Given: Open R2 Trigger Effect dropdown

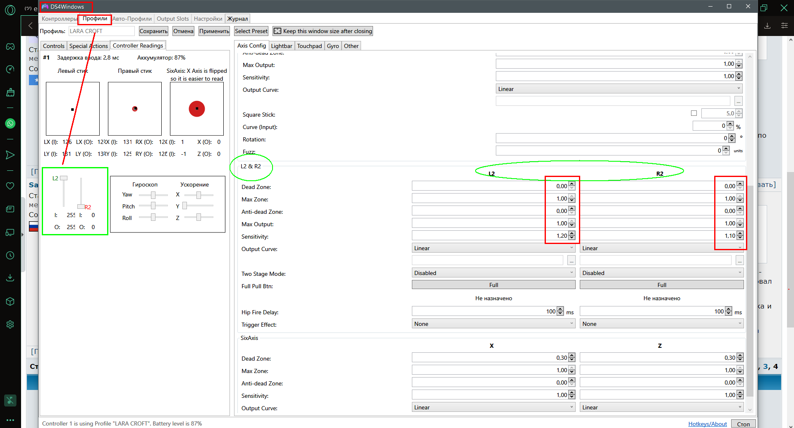Looking at the screenshot, I should 661,324.
